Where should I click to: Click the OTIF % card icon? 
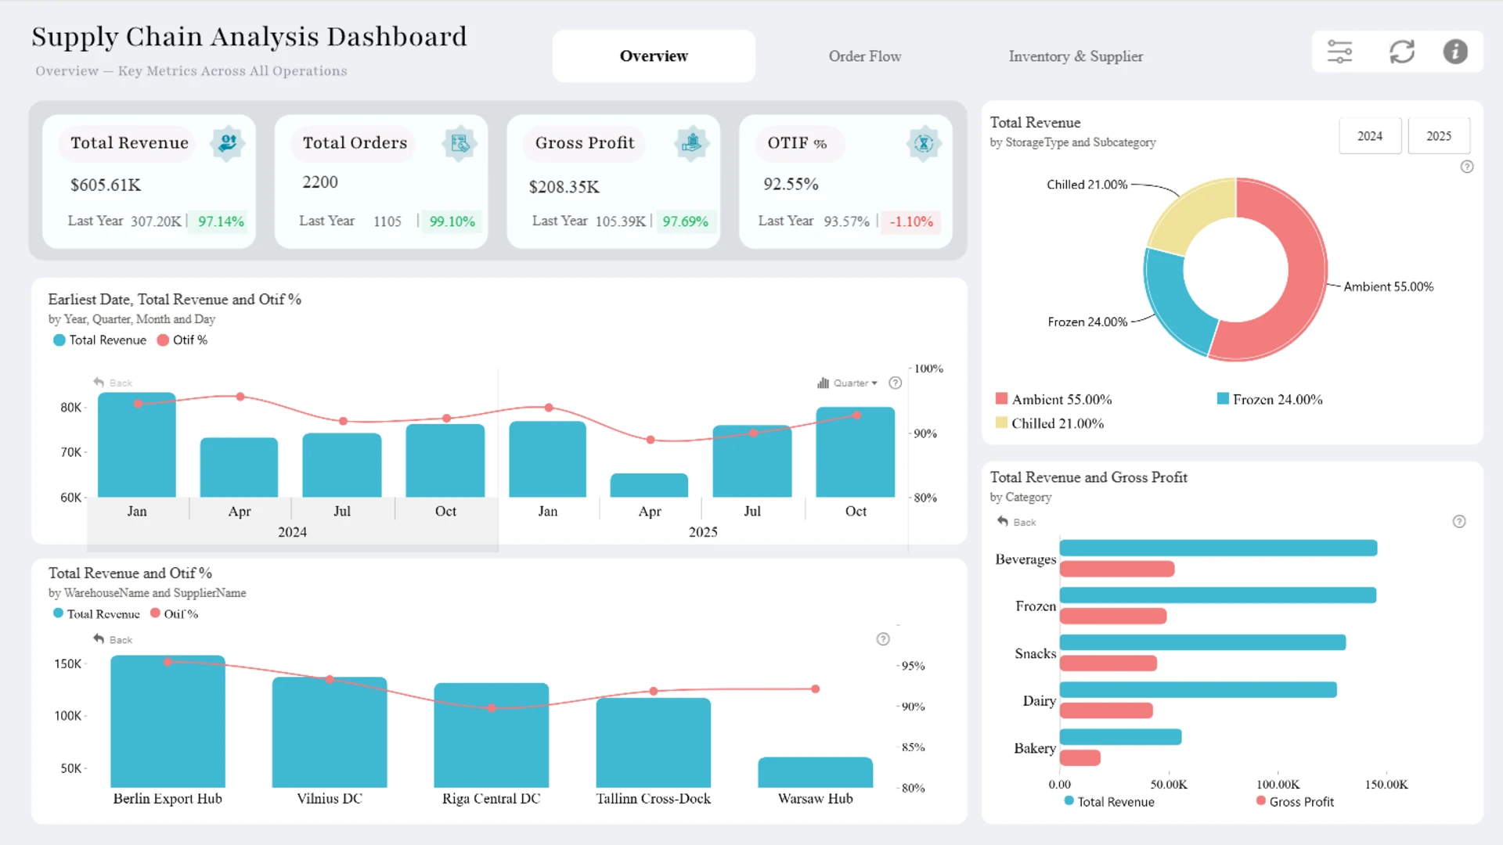pos(924,143)
